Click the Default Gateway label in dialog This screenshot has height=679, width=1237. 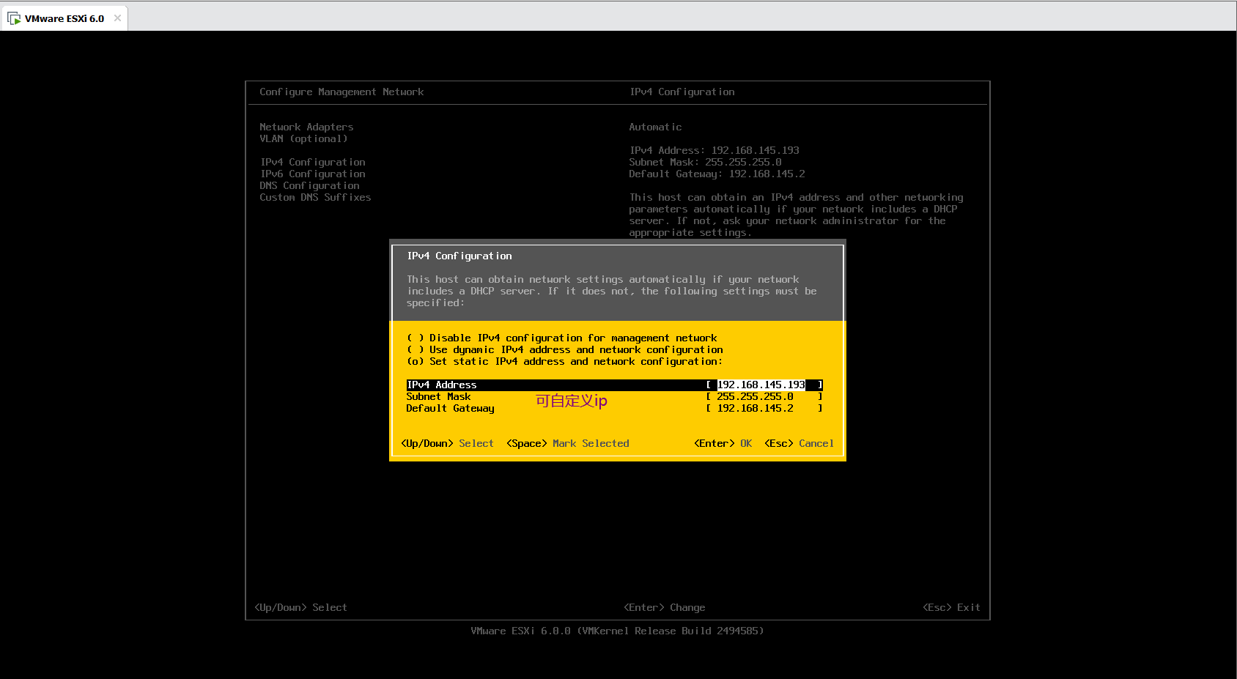coord(450,409)
